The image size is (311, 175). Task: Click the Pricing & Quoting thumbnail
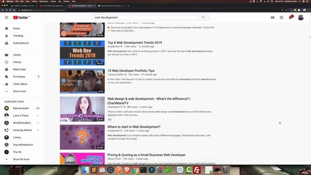click(x=82, y=159)
